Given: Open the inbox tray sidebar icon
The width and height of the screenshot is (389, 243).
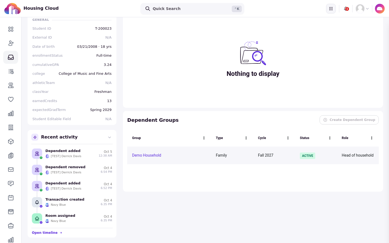Looking at the screenshot, I should (x=11, y=57).
